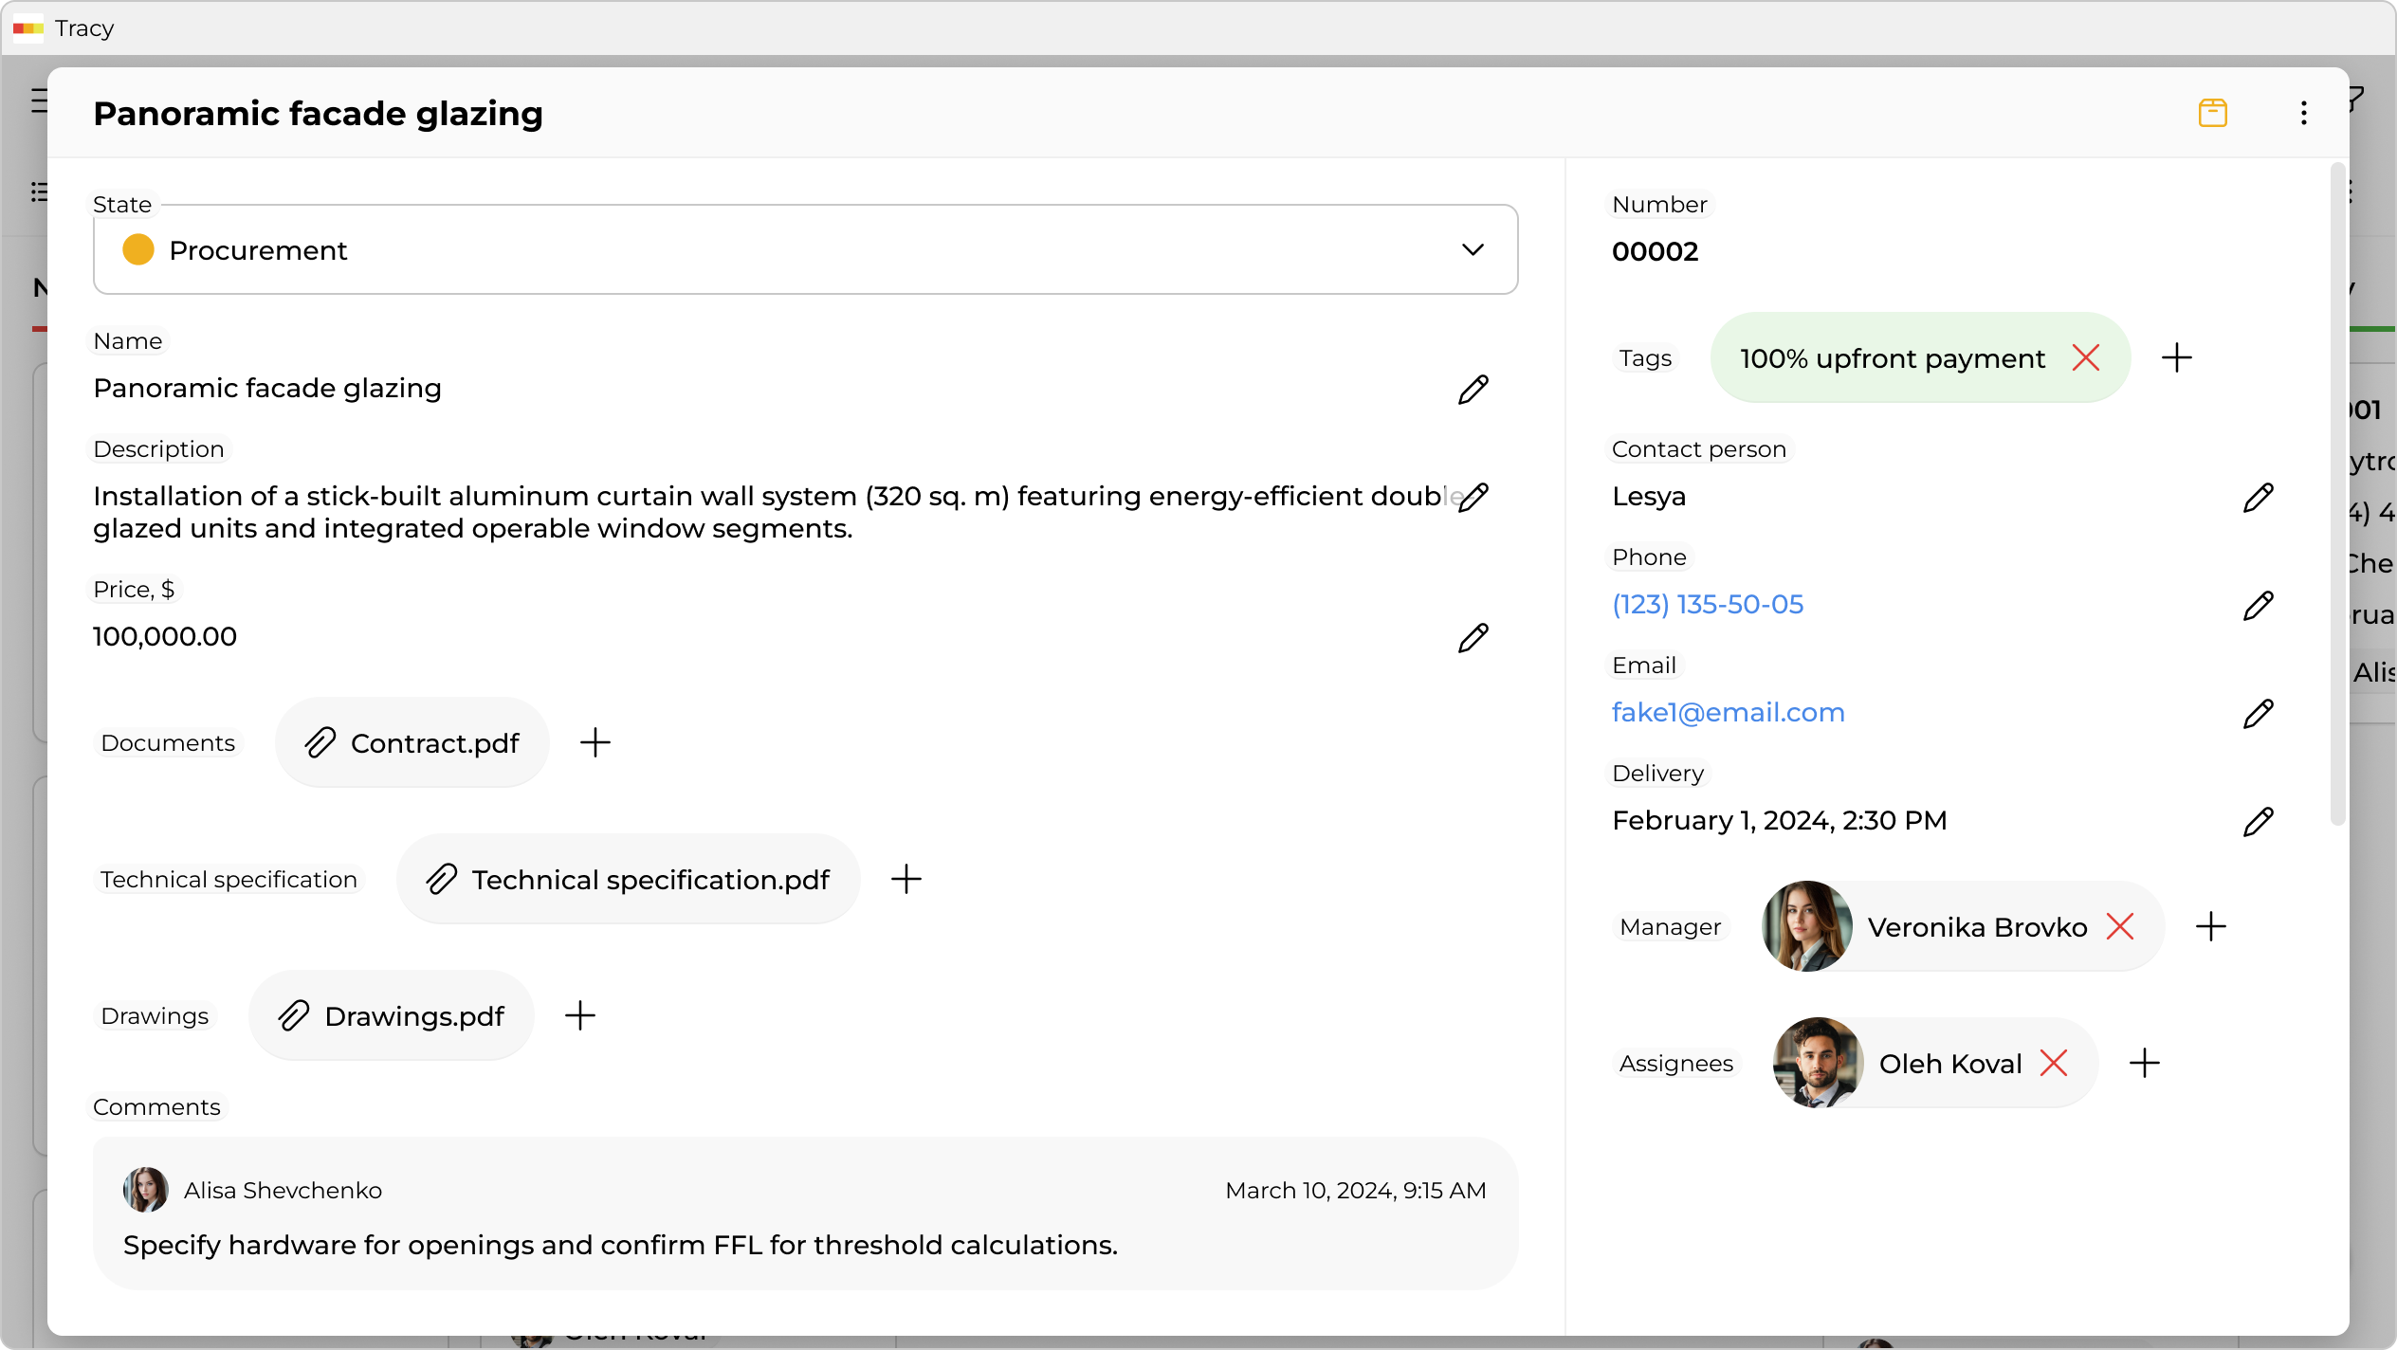Image resolution: width=2397 pixels, height=1350 pixels.
Task: Edit the Price value via pencil icon
Action: (x=1473, y=637)
